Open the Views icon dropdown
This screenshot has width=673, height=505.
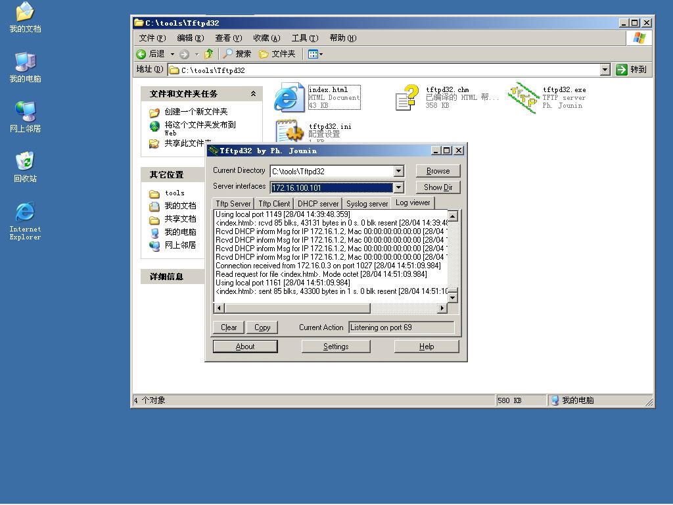(315, 54)
